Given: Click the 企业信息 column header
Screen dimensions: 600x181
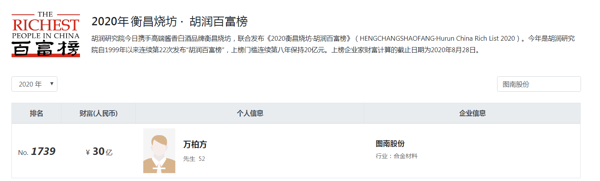Looking at the screenshot, I should coord(472,113).
